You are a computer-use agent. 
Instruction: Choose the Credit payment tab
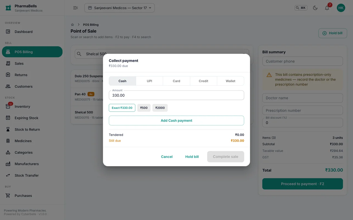click(x=204, y=81)
